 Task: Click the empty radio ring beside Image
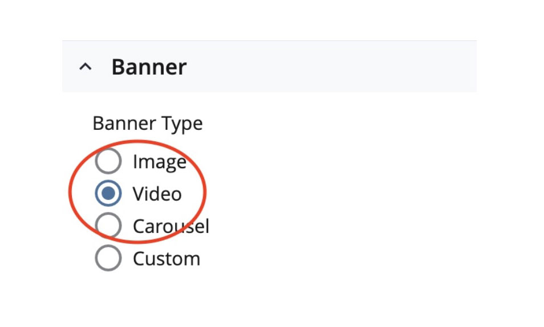point(108,162)
